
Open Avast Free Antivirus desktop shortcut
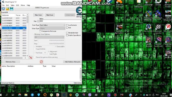pyautogui.click(x=119, y=4)
